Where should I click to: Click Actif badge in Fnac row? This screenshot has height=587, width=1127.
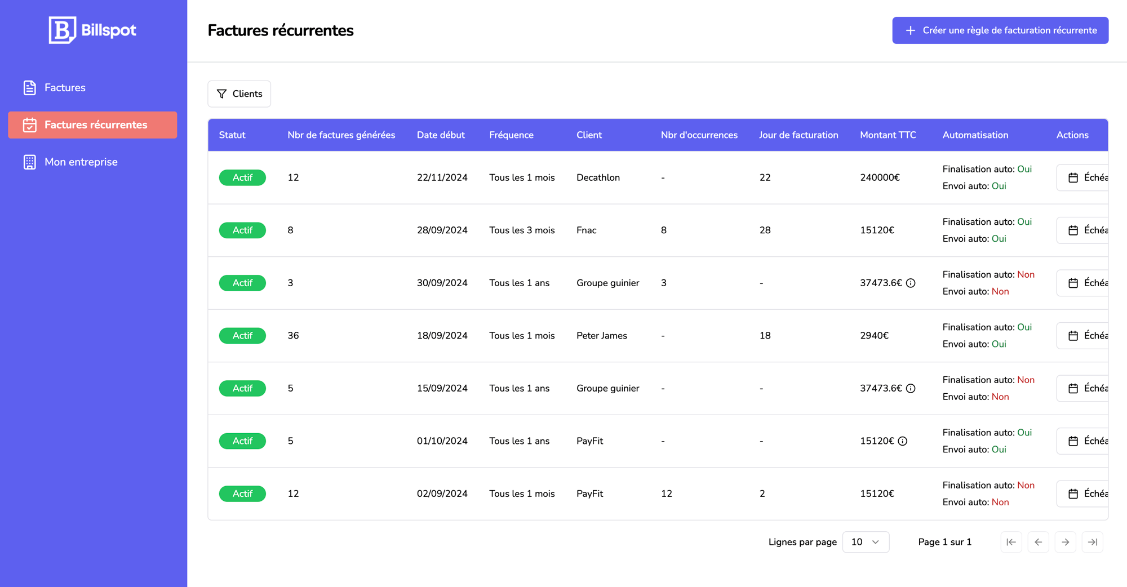point(242,230)
